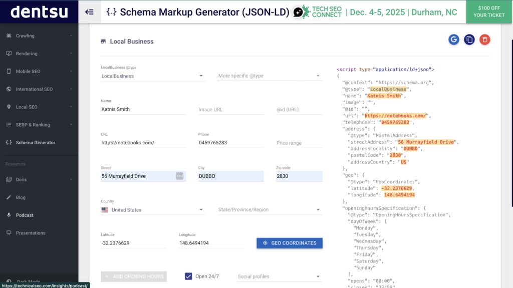Viewport: 513px width, 288px height.
Task: Click the Name field with Katnis Smith
Action: tap(143, 109)
